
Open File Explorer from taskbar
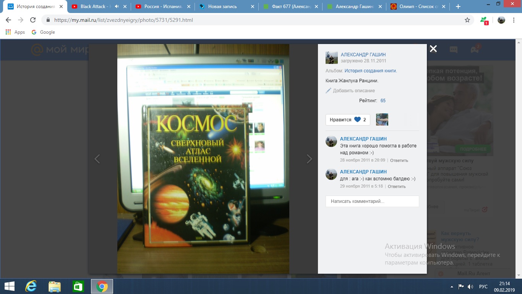tap(54, 286)
